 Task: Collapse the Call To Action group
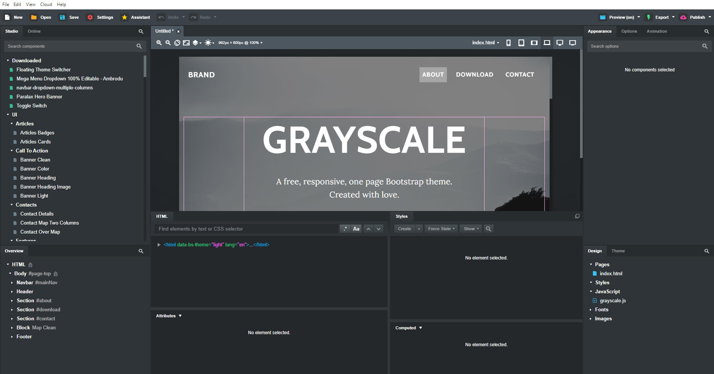12,151
